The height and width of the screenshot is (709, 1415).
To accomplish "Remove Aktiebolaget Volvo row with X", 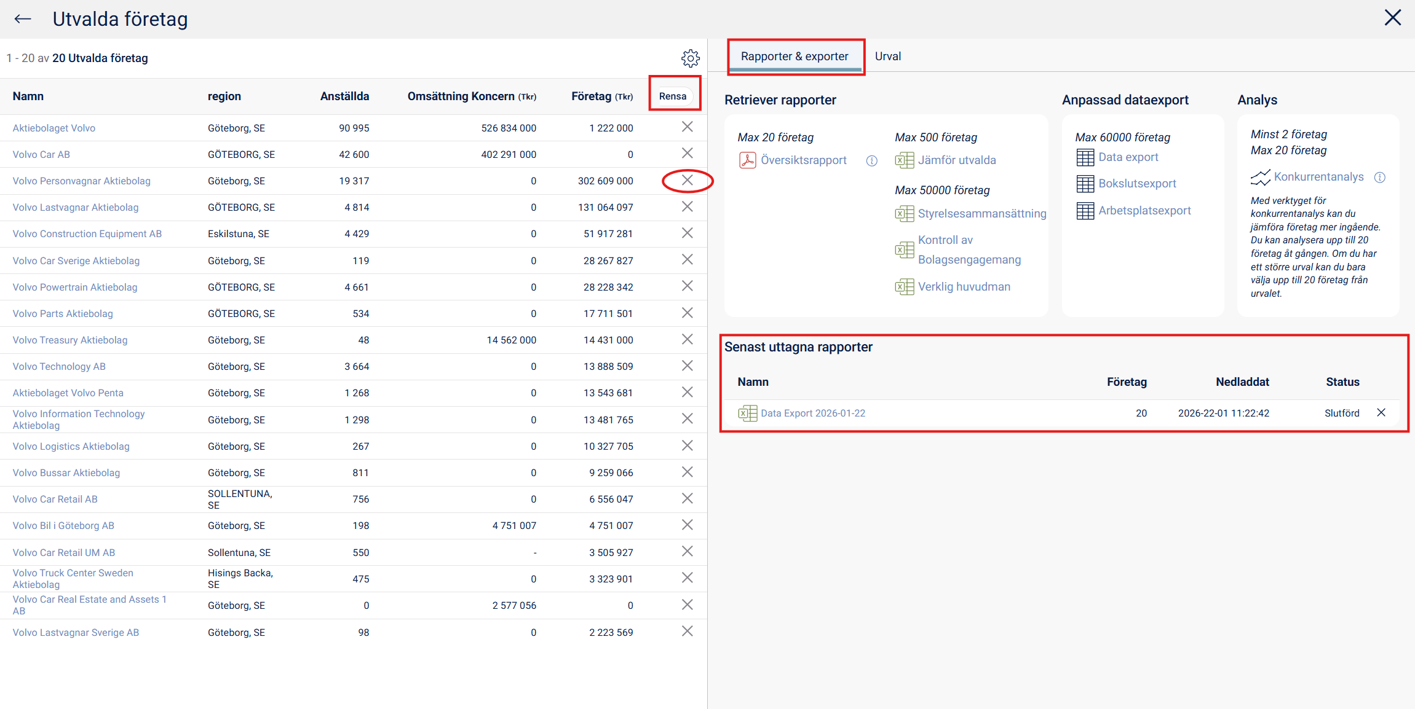I will pos(687,127).
